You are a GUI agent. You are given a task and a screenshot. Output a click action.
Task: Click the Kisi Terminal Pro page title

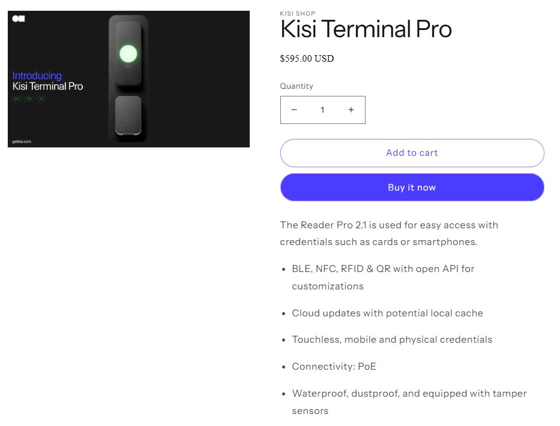click(x=366, y=29)
